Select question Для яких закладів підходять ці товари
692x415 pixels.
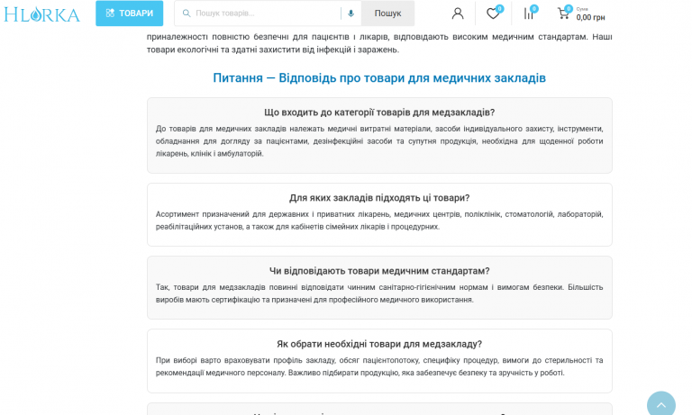(x=379, y=198)
